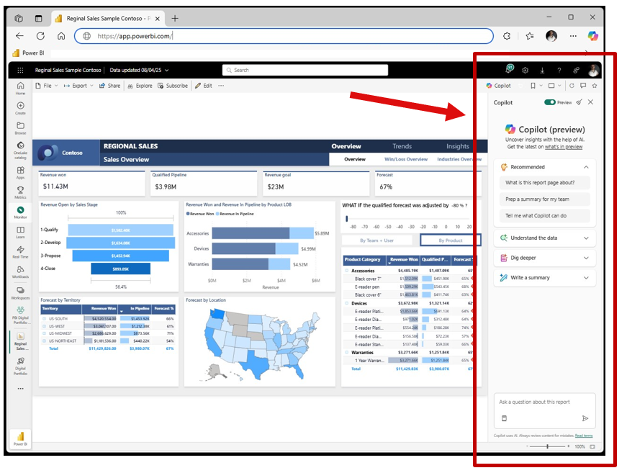Open the Workspaces icon in the sidebar
The width and height of the screenshot is (627, 473).
tap(20, 293)
